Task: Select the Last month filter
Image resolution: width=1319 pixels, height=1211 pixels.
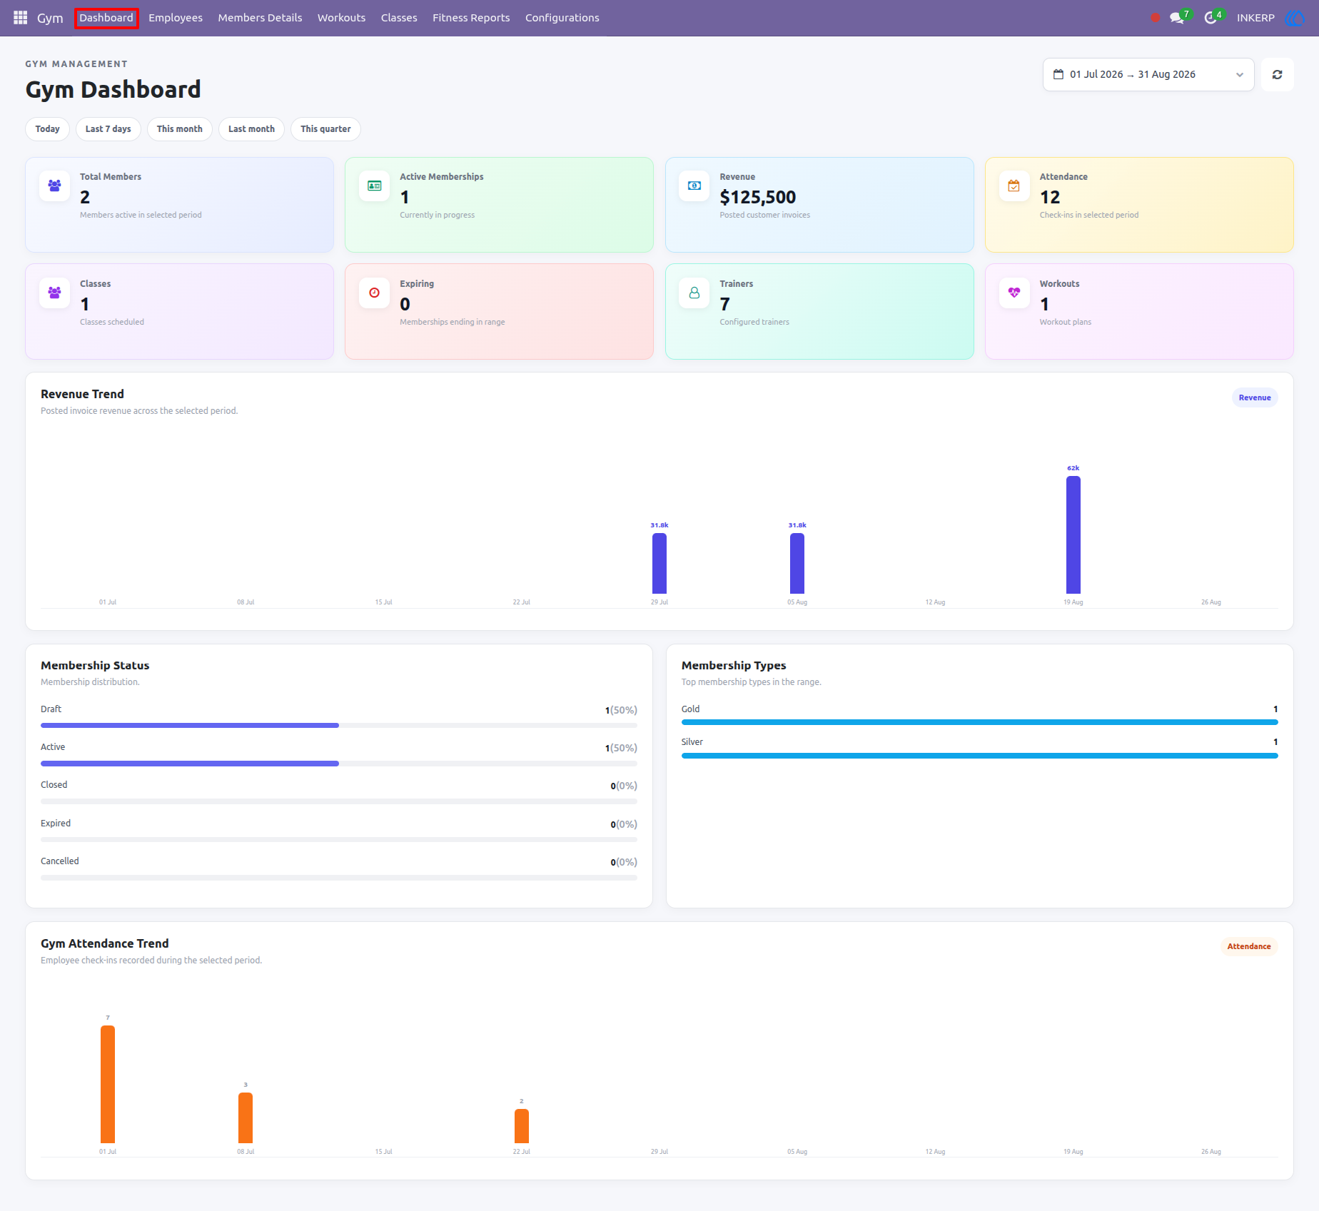Action: 251,129
